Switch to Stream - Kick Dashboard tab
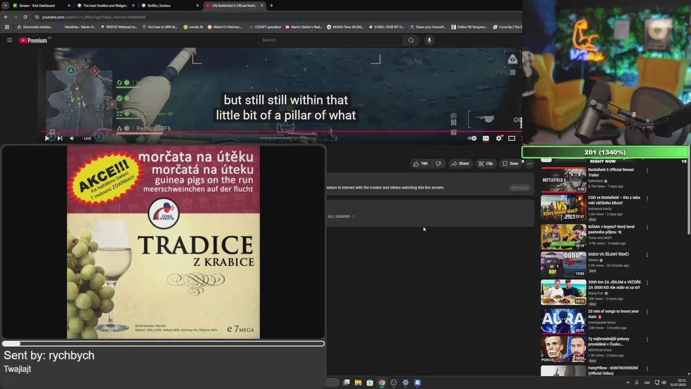Image resolution: width=691 pixels, height=389 pixels. click(x=42, y=5)
